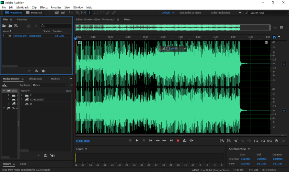Open the Window menu

point(78,7)
